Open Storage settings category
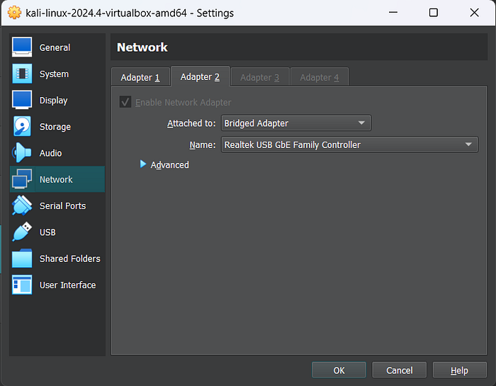The height and width of the screenshot is (386, 496). coord(57,127)
